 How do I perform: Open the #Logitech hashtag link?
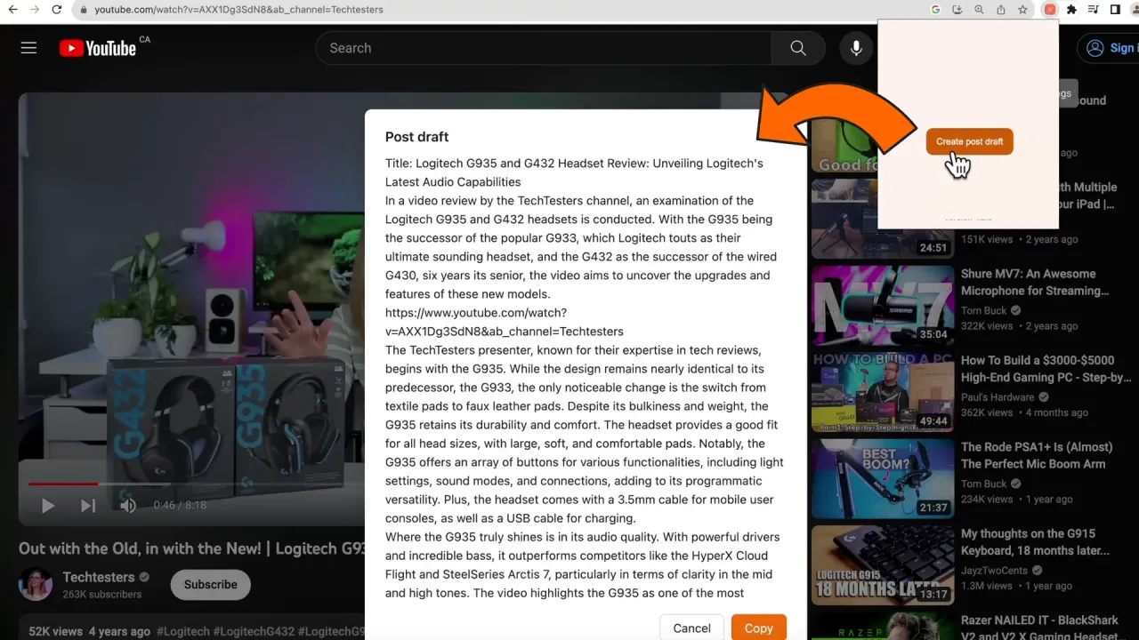(182, 631)
